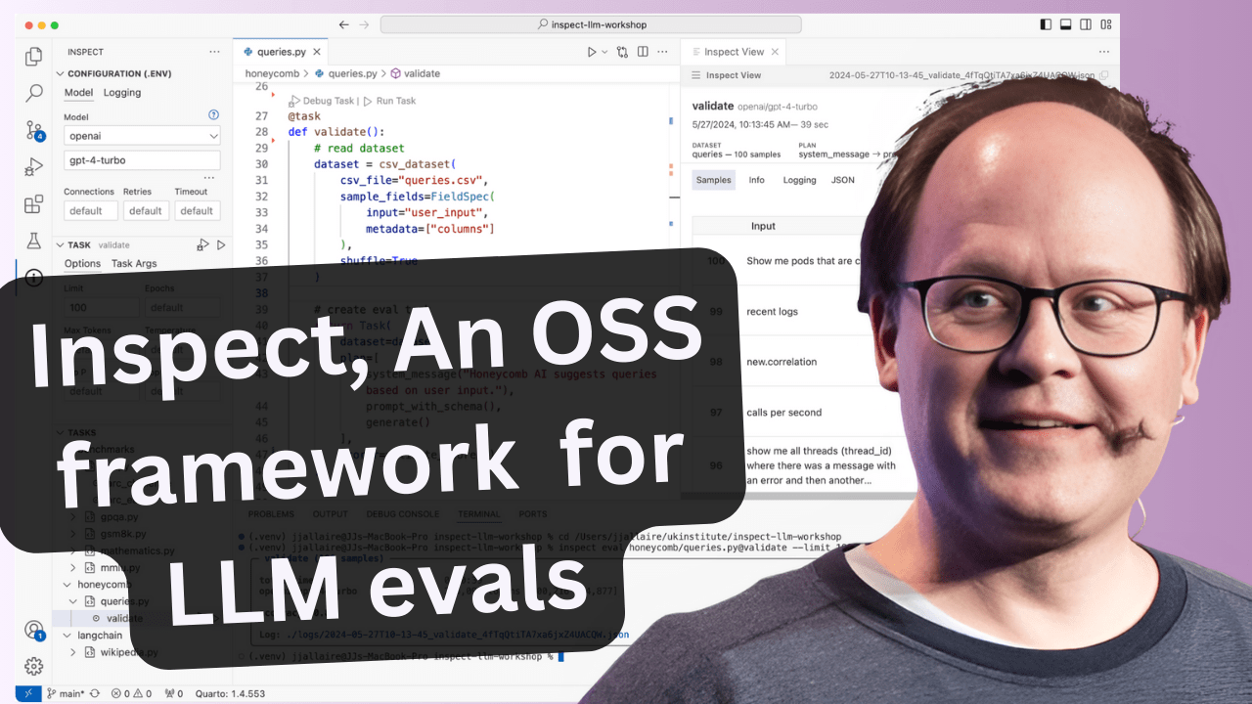Open the run dropdown arrow beside play button
The height and width of the screenshot is (704, 1252).
[x=604, y=52]
